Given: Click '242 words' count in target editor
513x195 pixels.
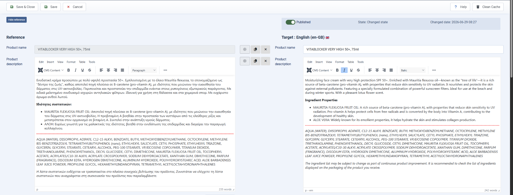Looking at the screenshot, I should click(491, 190).
